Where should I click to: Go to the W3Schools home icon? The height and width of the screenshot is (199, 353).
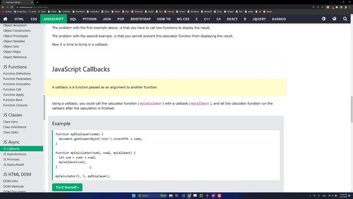5,19
